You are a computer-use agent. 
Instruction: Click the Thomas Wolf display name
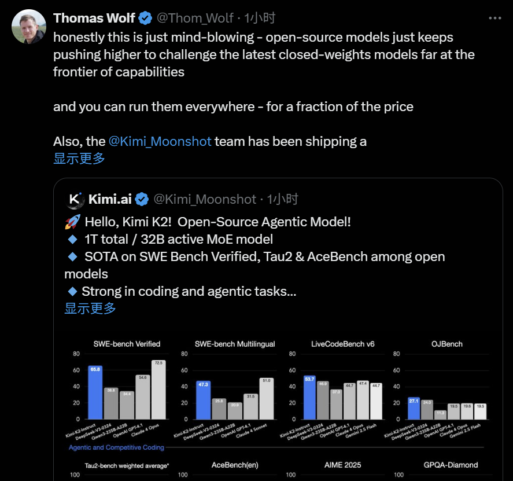(x=94, y=18)
